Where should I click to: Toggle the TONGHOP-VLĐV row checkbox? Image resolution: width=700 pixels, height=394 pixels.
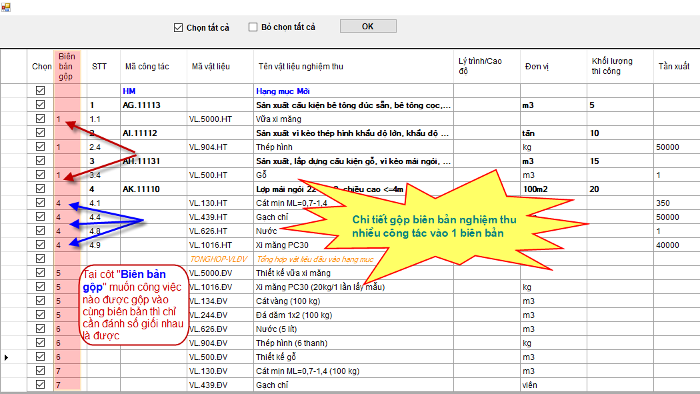point(40,259)
